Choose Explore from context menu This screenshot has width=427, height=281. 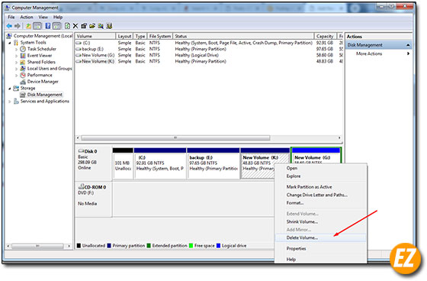320,176
